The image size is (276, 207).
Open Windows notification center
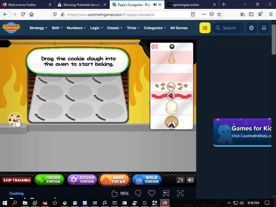[x=267, y=203]
